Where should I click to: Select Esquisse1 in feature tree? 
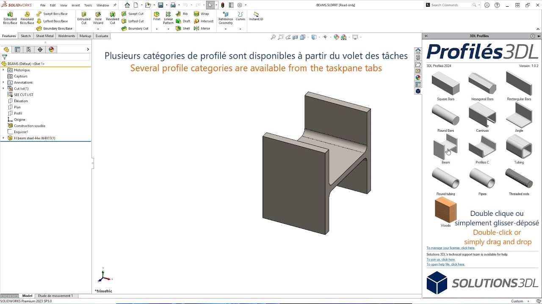tap(21, 132)
